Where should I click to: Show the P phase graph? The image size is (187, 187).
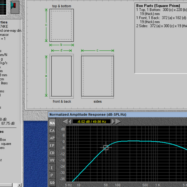pyautogui.click(x=52, y=175)
